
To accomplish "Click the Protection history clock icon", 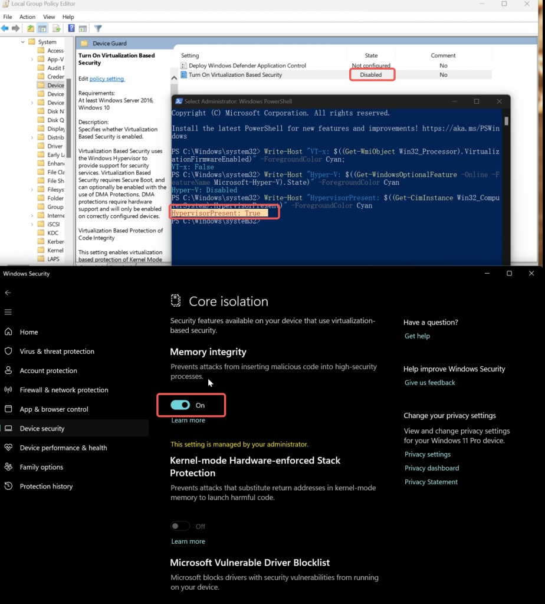I will pyautogui.click(x=8, y=486).
